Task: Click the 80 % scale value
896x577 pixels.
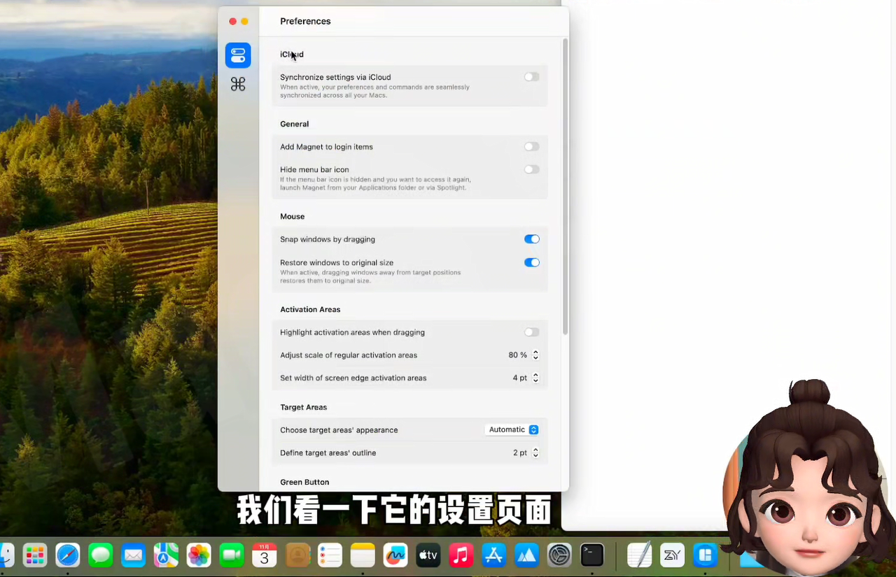Action: (x=517, y=355)
